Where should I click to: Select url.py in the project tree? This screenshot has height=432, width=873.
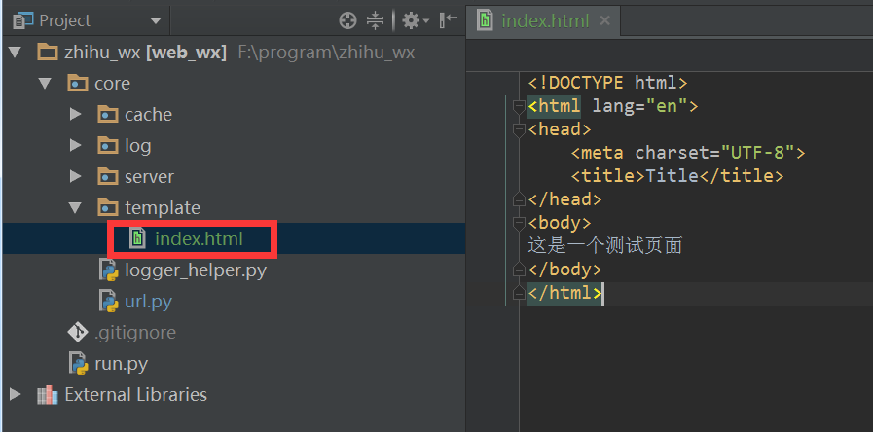click(148, 301)
